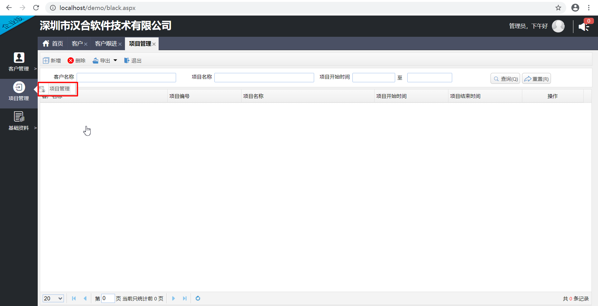The image size is (598, 306).
Task: Switch to the 客户跟进 tab
Action: click(x=106, y=44)
